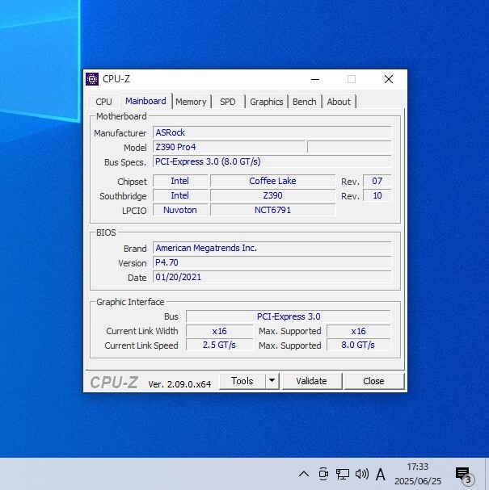This screenshot has width=489, height=490.
Task: Click the LPCIO model 'NCT6791'
Action: tap(272, 210)
